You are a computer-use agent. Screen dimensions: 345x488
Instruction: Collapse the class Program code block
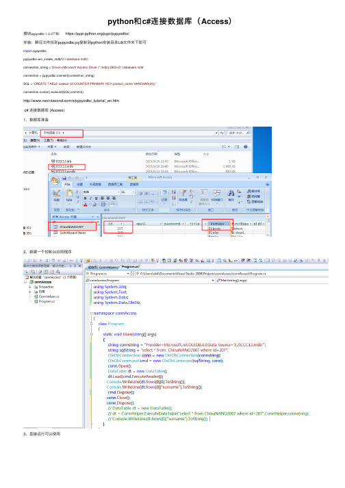(92, 324)
